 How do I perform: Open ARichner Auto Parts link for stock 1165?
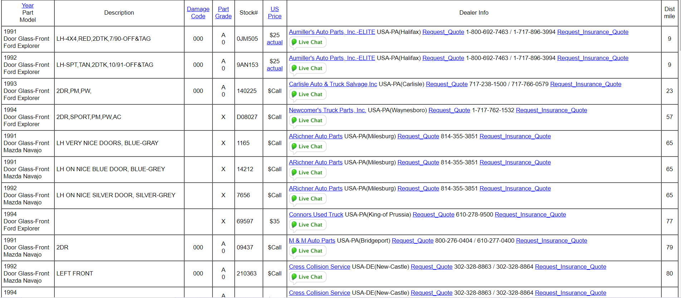coord(316,136)
